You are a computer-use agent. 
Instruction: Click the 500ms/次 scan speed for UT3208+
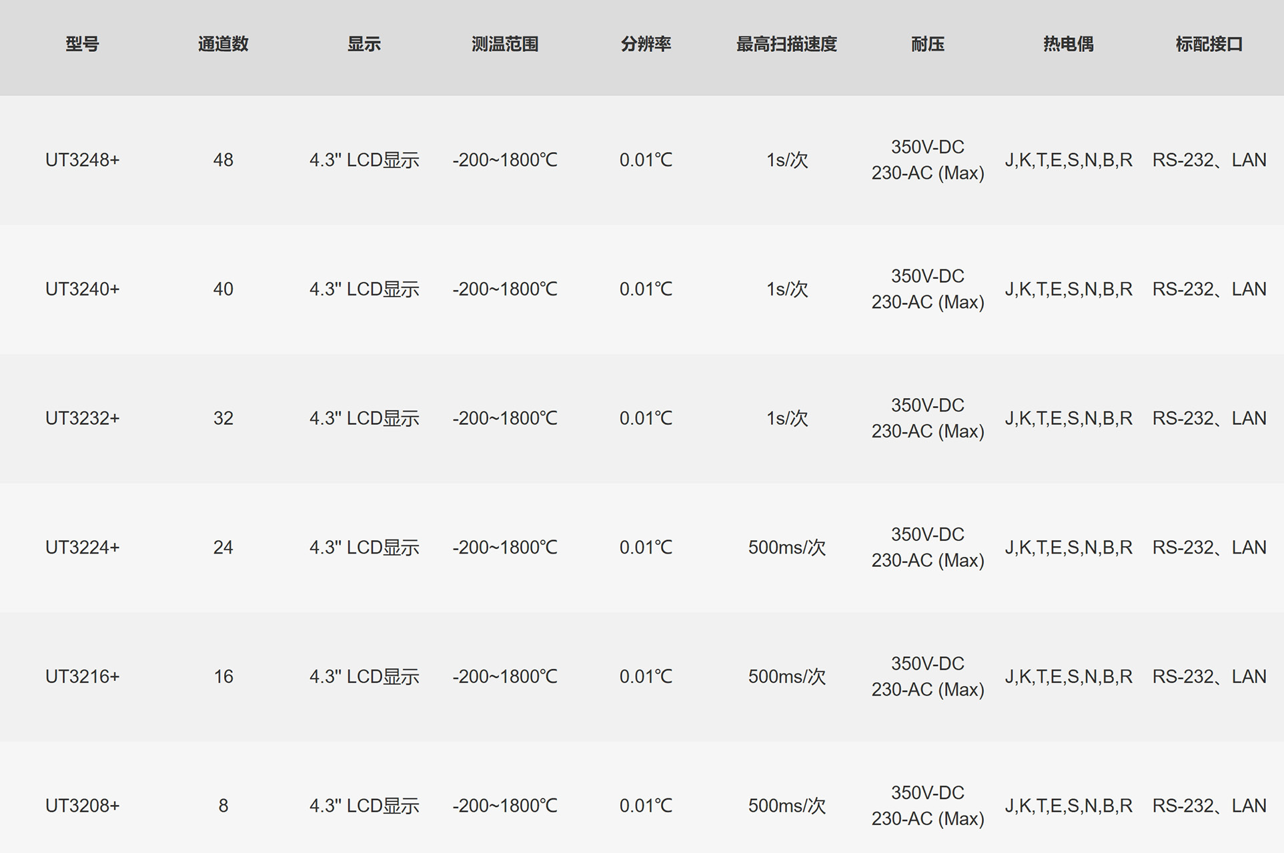click(x=786, y=806)
